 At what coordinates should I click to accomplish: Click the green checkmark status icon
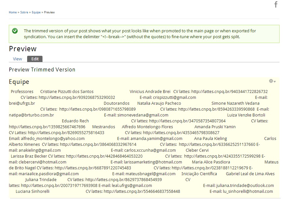tap(15, 31)
